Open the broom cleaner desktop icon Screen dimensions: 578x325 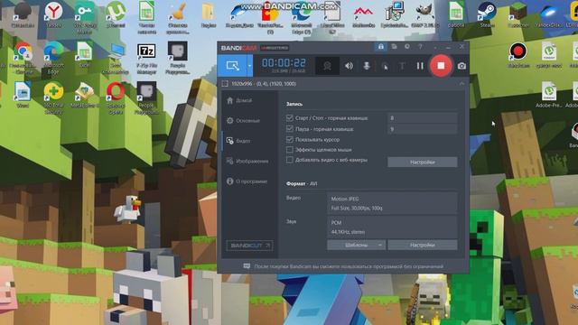coord(177,16)
